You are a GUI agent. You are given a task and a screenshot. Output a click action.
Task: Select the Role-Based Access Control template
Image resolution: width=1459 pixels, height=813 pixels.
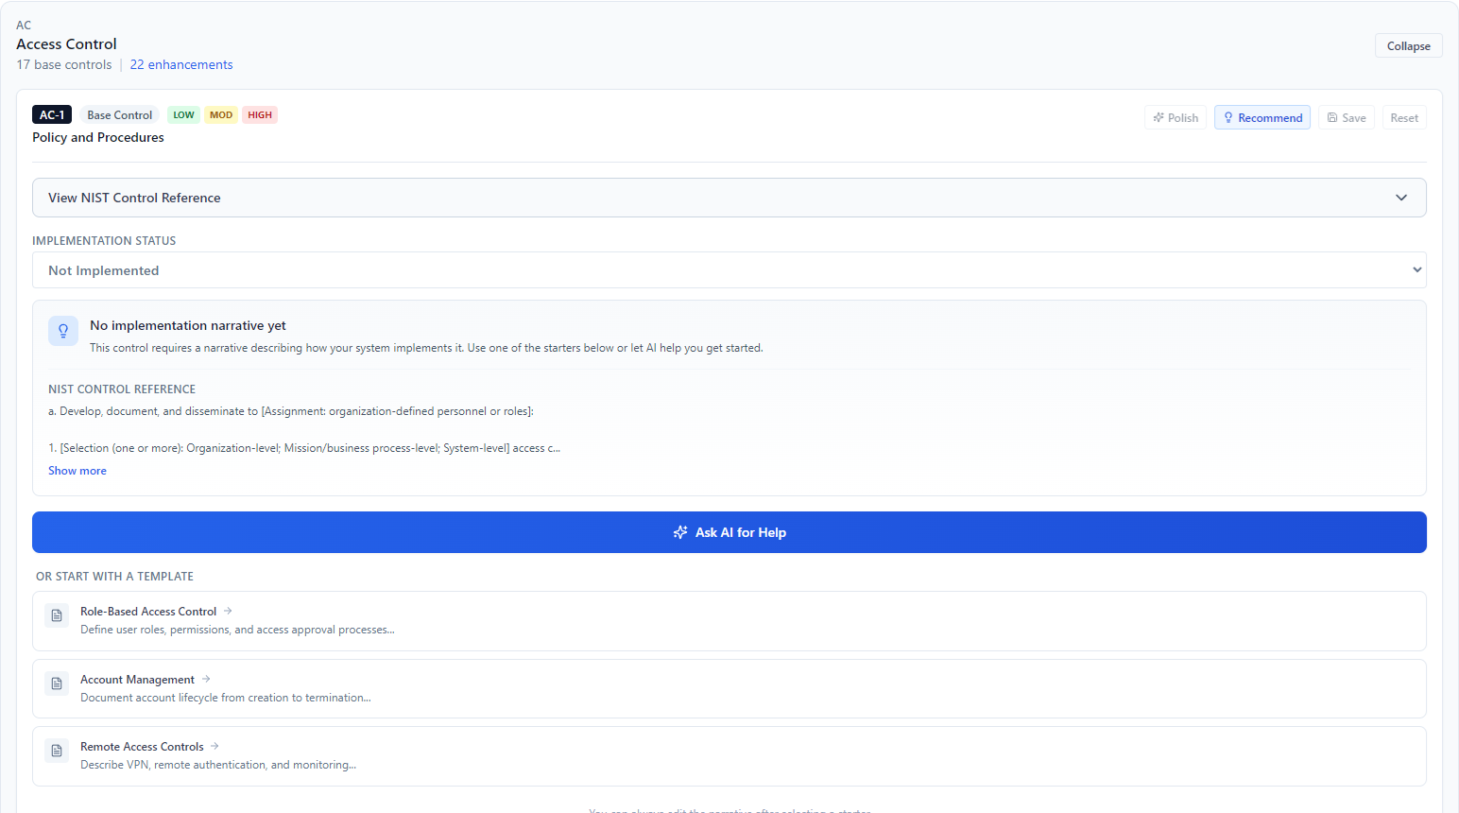(x=729, y=621)
